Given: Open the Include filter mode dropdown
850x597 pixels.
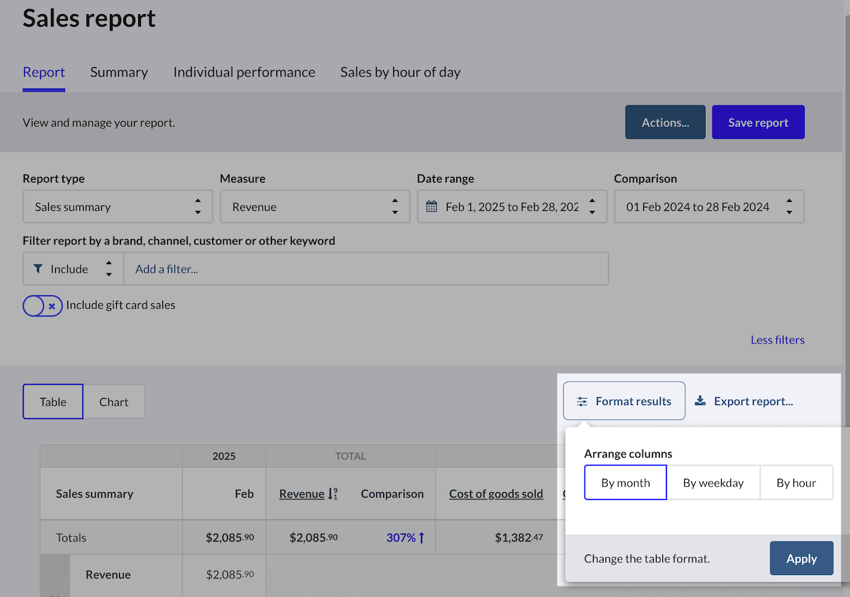Looking at the screenshot, I should pos(73,269).
